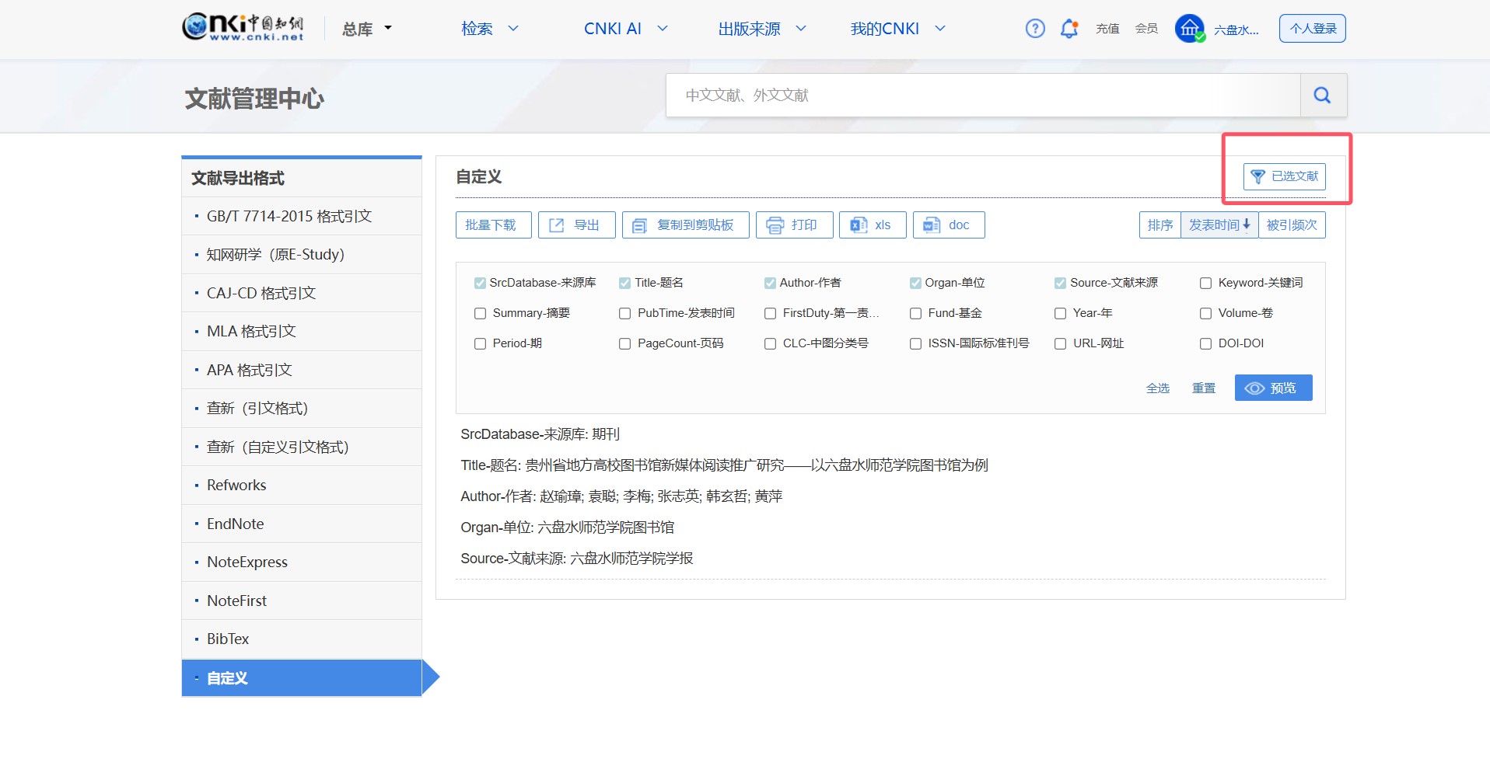Export as xls spreadsheet
This screenshot has height=773, width=1490.
[x=872, y=225]
